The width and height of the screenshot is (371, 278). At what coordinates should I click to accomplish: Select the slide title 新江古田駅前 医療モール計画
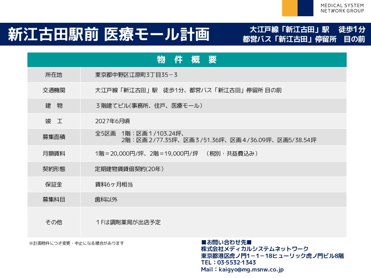click(109, 34)
